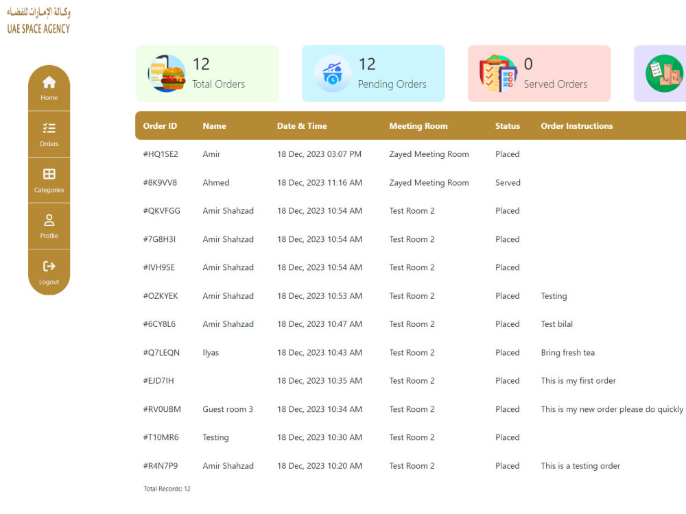Click the green boxes icon card
Screen dimensions: 686x514
pyautogui.click(x=663, y=73)
